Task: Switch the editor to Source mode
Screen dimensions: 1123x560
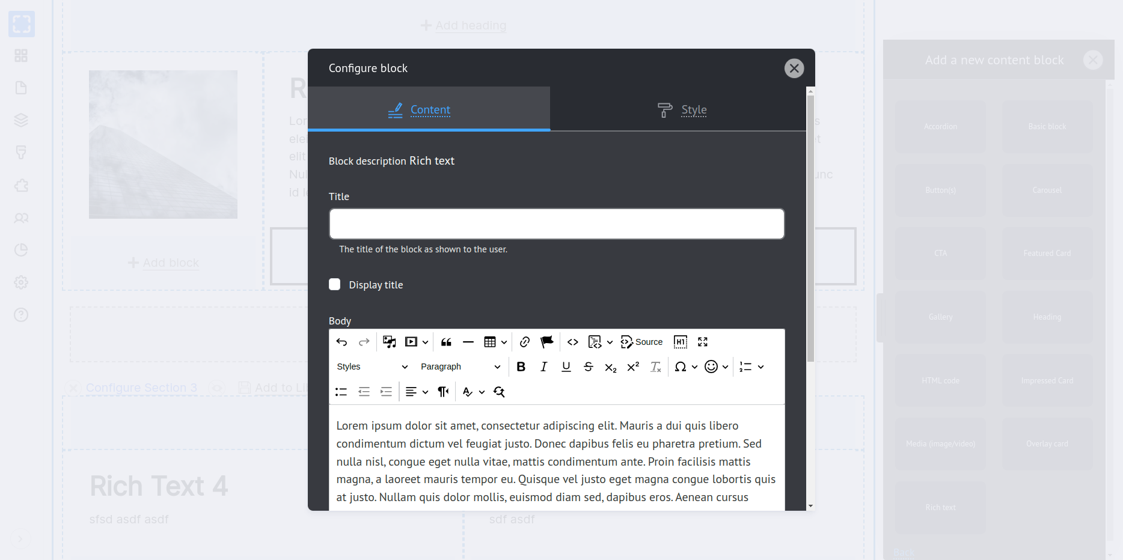Action: click(641, 342)
